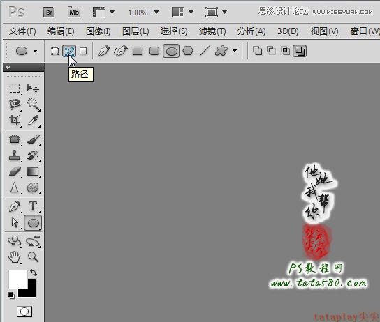Screen dimensions: 380x322
Task: Pick Rounded Rectangle shape in options bar
Action: pyautogui.click(x=154, y=51)
